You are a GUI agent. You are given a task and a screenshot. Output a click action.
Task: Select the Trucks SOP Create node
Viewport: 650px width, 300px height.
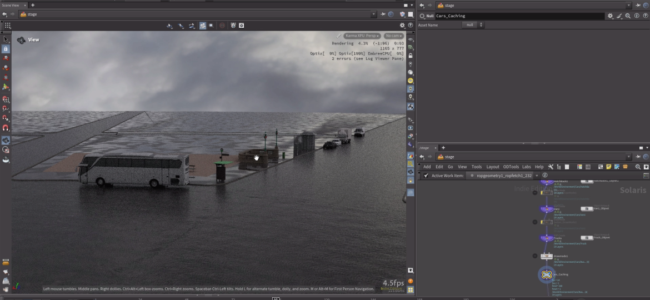[x=547, y=238]
